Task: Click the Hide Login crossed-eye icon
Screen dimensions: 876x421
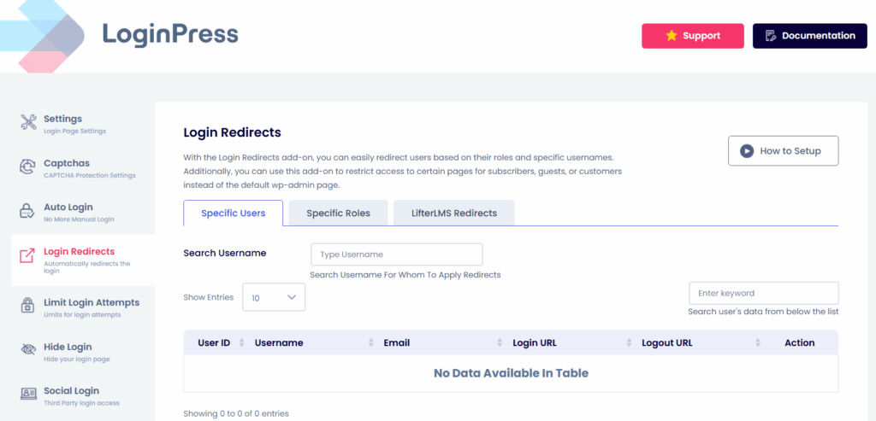Action: pyautogui.click(x=28, y=349)
